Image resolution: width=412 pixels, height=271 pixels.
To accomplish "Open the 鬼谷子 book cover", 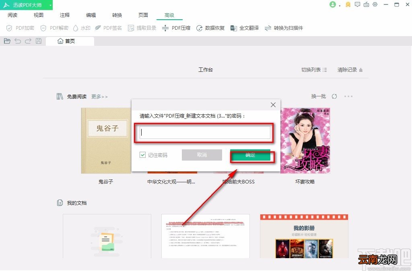I will pos(106,141).
